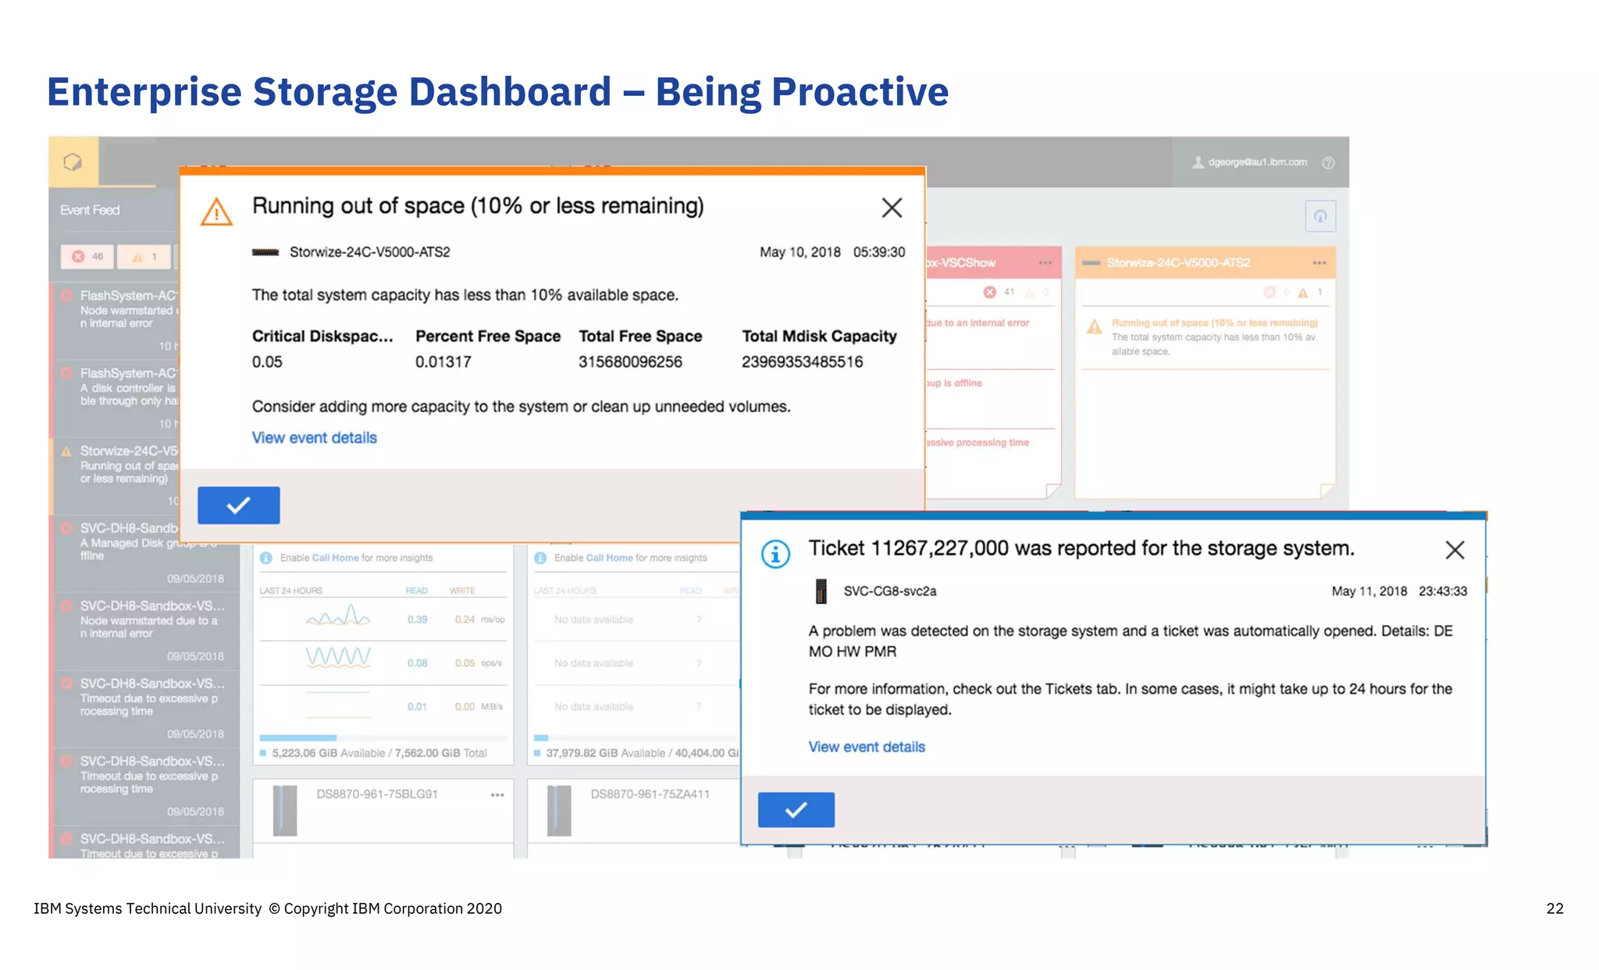Click the Storwize-24C-V5000-ATS2 card title
The height and width of the screenshot is (970, 1599).
click(1178, 263)
